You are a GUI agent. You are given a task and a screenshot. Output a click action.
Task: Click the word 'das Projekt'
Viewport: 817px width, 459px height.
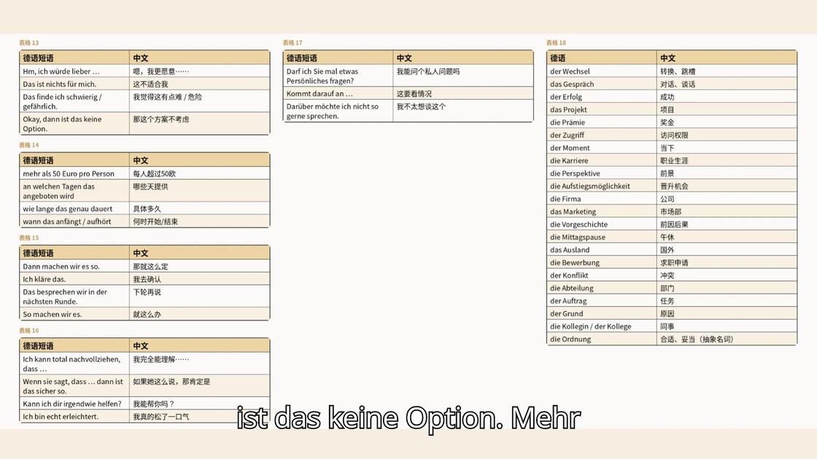click(568, 110)
